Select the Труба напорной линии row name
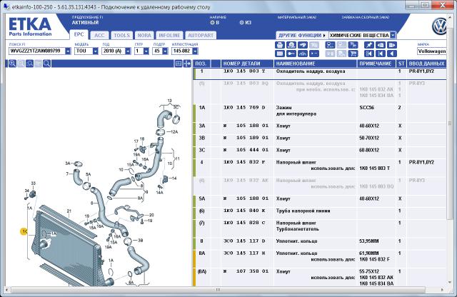This screenshot has height=297, width=457. (303, 211)
